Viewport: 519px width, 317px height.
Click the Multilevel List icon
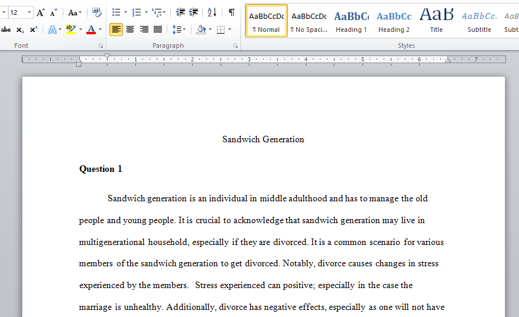(x=156, y=12)
